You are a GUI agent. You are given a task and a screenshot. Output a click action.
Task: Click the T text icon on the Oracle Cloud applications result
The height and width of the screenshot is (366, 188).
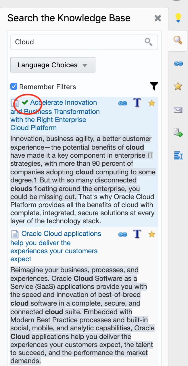coord(137,234)
